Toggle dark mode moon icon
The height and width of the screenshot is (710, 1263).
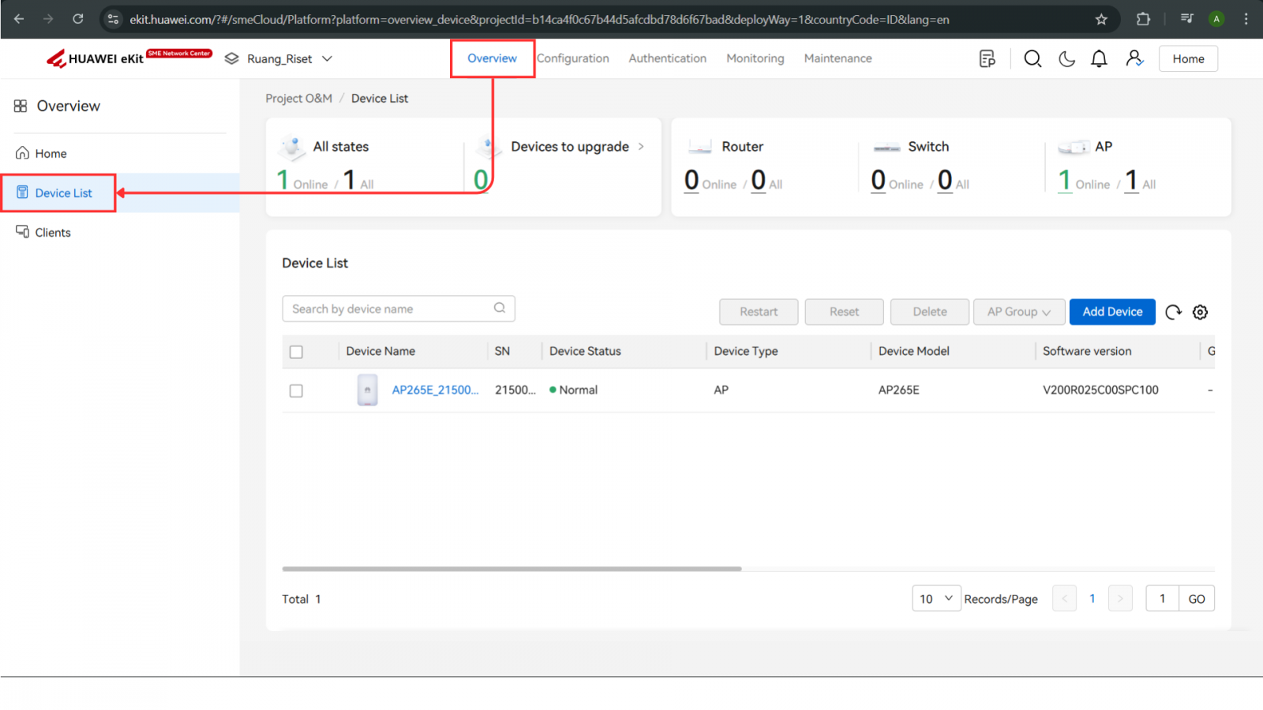point(1066,59)
